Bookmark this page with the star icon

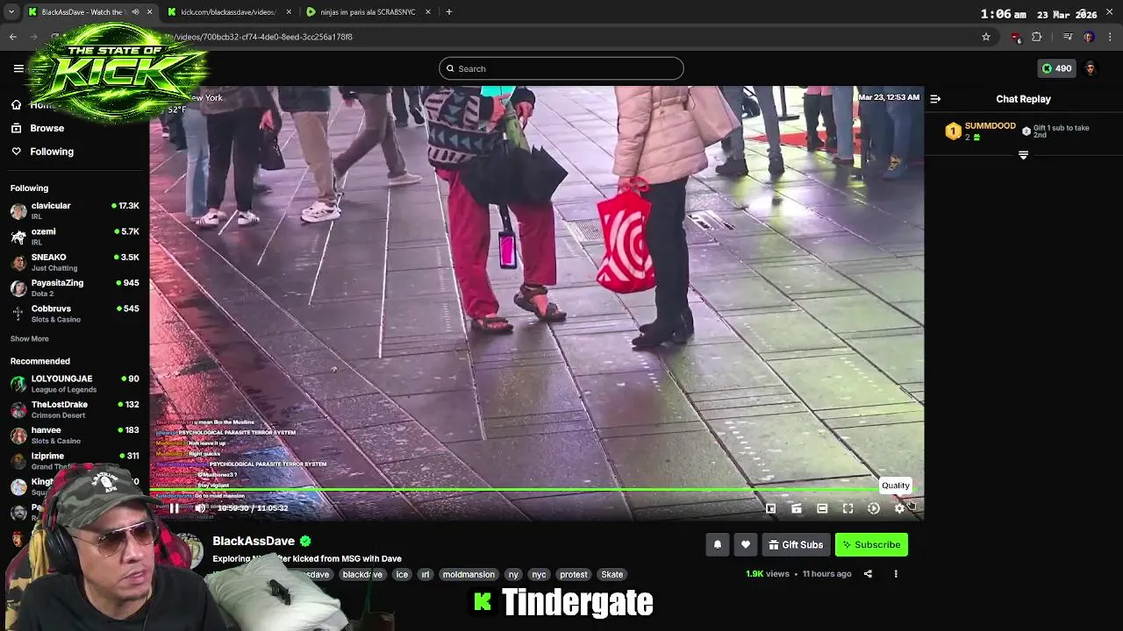point(986,37)
